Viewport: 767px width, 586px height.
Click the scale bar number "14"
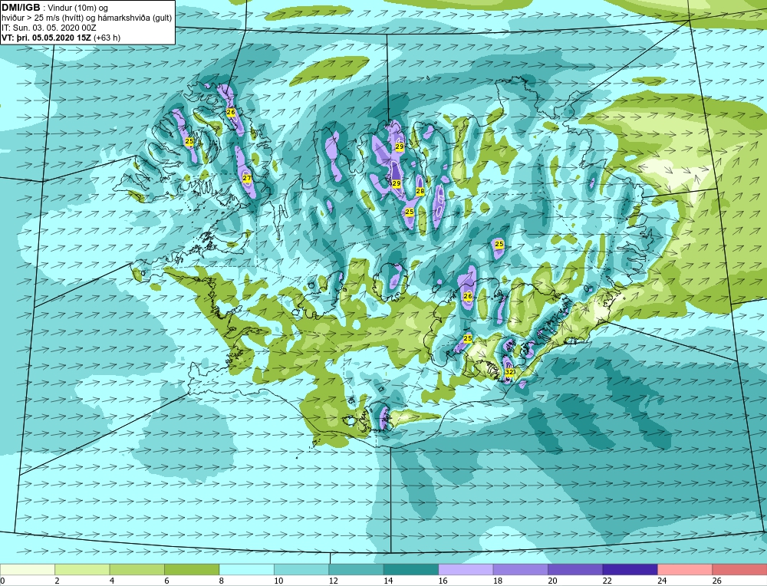pyautogui.click(x=388, y=581)
